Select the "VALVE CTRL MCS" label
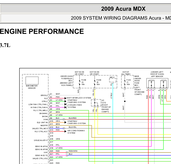171x164 pixels. [x=40, y=129]
